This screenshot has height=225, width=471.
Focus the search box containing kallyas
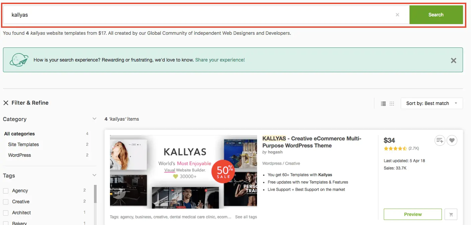pos(206,15)
